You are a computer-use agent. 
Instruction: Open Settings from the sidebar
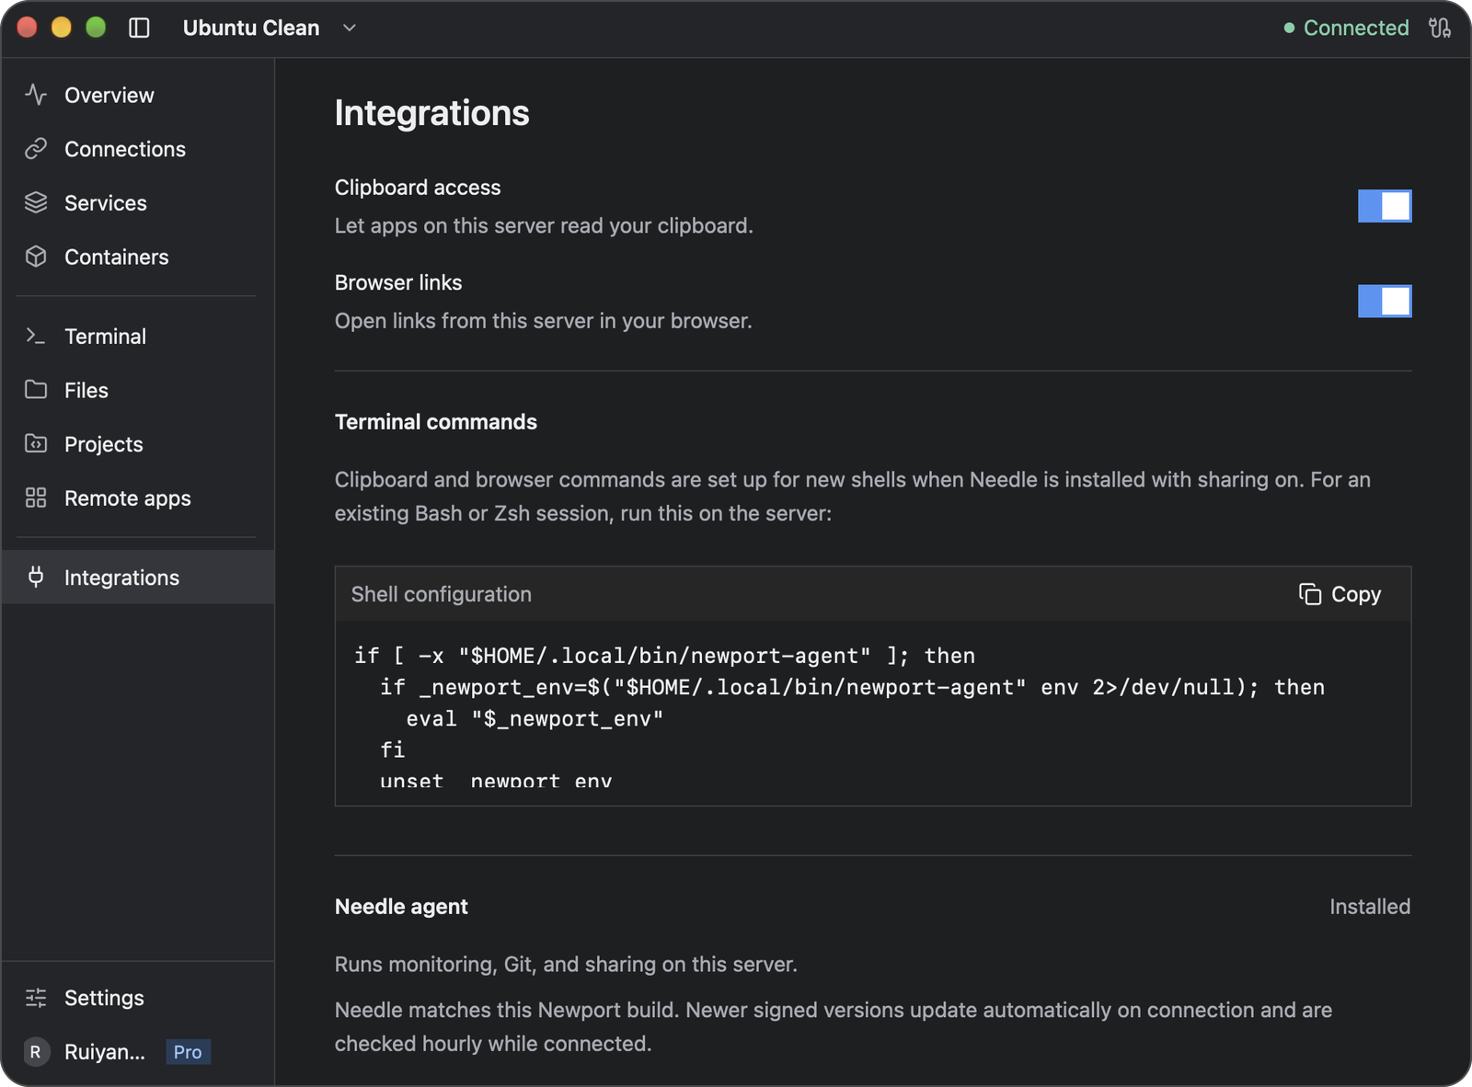tap(138, 998)
